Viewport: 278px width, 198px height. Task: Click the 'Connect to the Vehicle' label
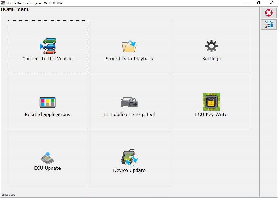(48, 59)
